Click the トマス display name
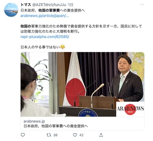The width and height of the screenshot is (153, 141). (26, 5)
